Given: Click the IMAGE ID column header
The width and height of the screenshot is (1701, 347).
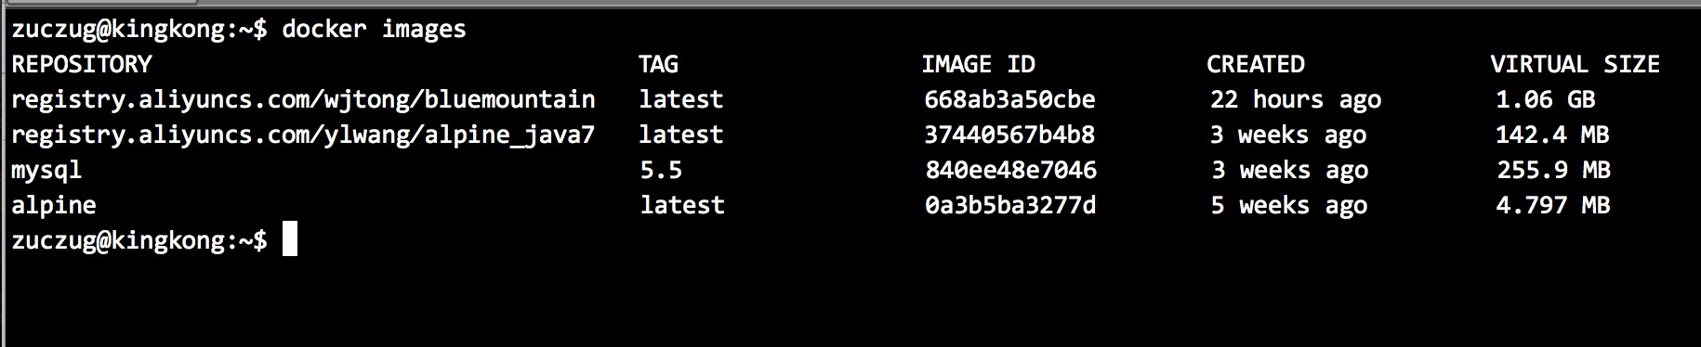Looking at the screenshot, I should pyautogui.click(x=978, y=65).
